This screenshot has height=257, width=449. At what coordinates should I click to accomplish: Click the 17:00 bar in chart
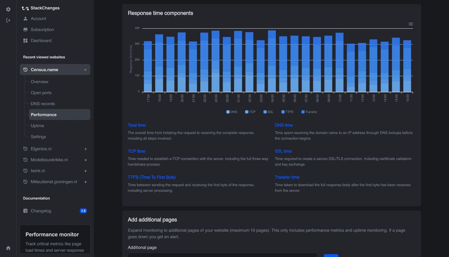pos(148,66)
